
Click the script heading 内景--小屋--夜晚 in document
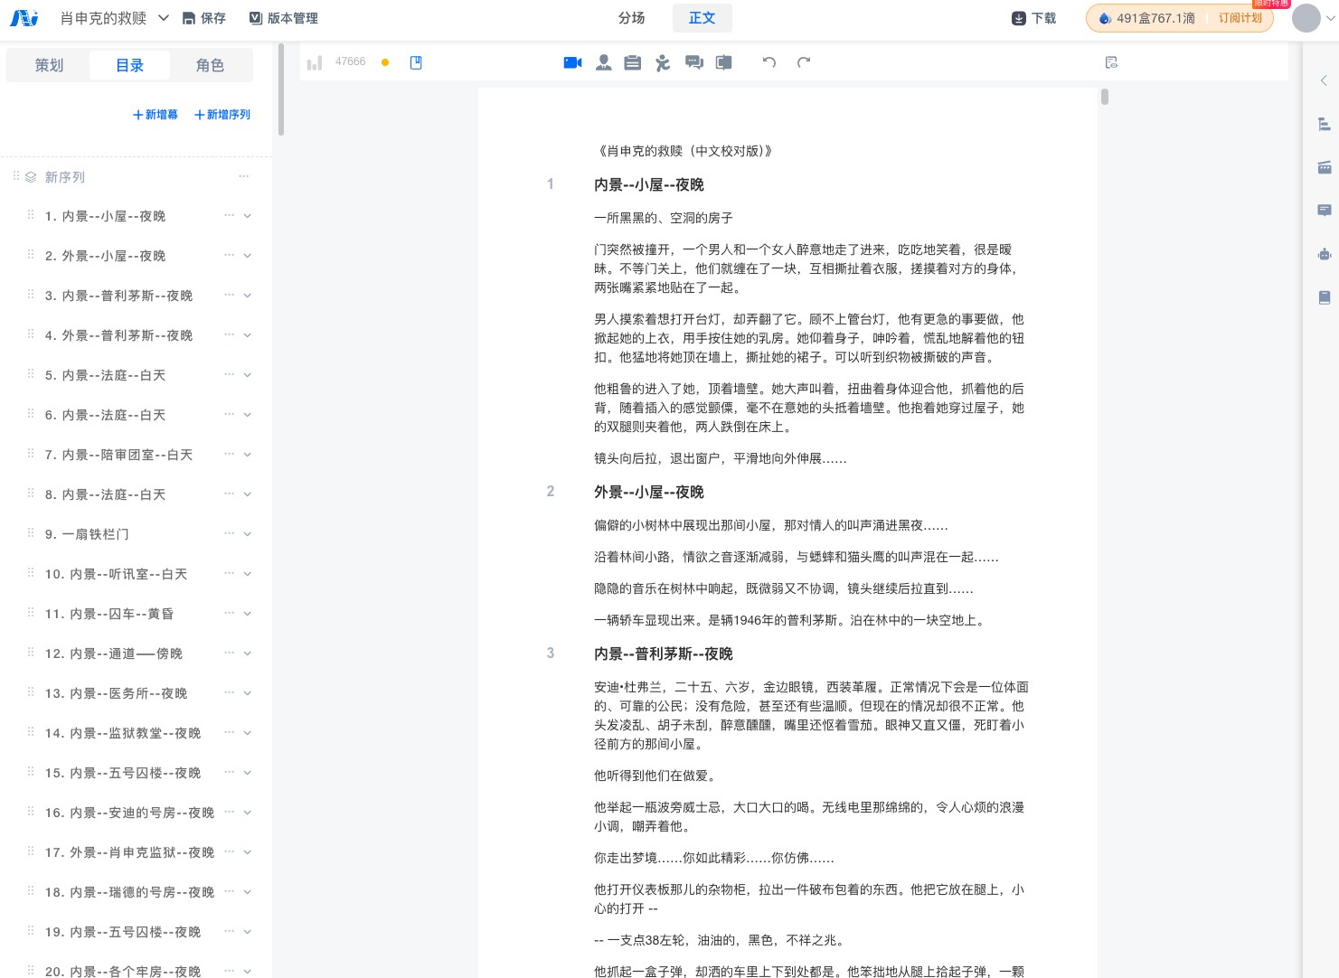point(648,184)
